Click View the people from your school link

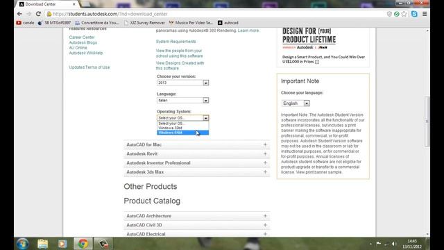(179, 53)
